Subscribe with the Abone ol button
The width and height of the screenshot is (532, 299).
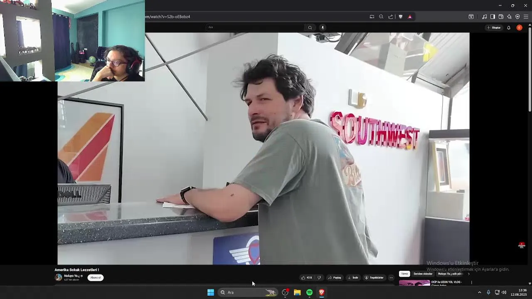tap(96, 277)
